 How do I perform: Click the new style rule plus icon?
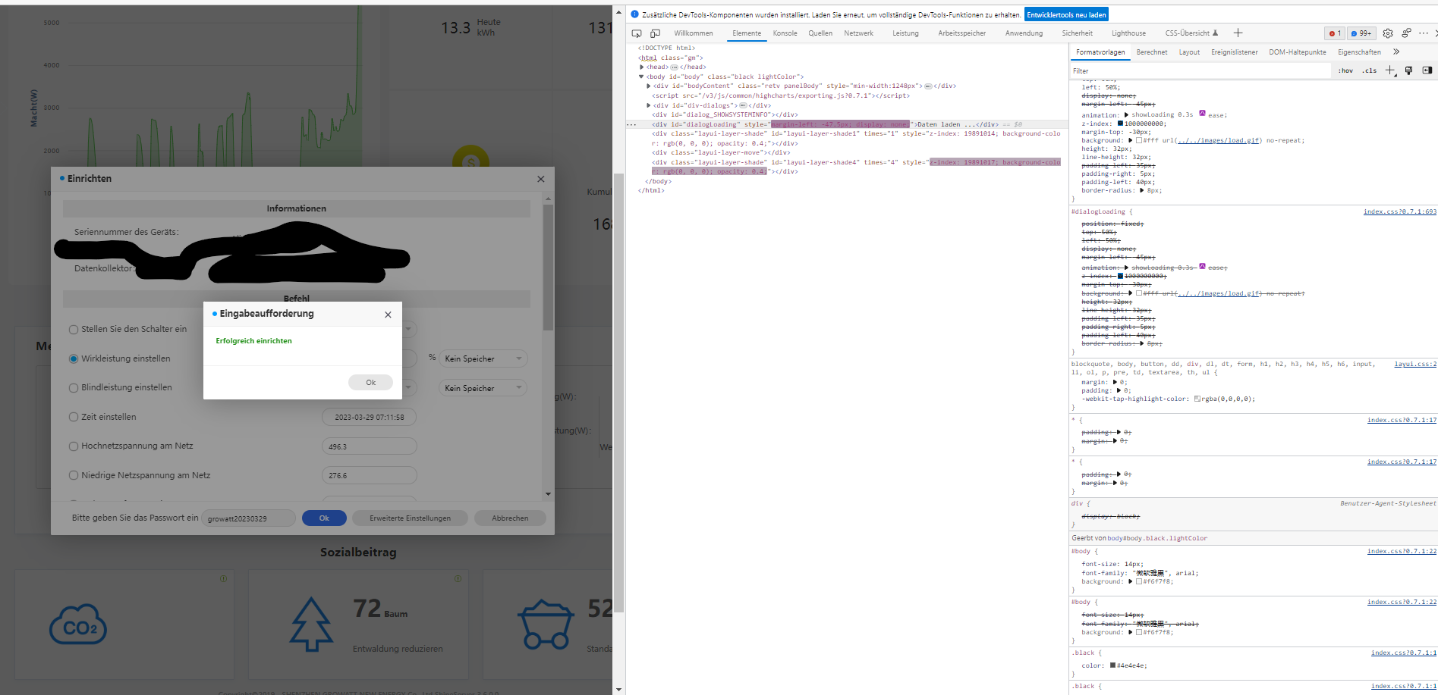click(1390, 70)
